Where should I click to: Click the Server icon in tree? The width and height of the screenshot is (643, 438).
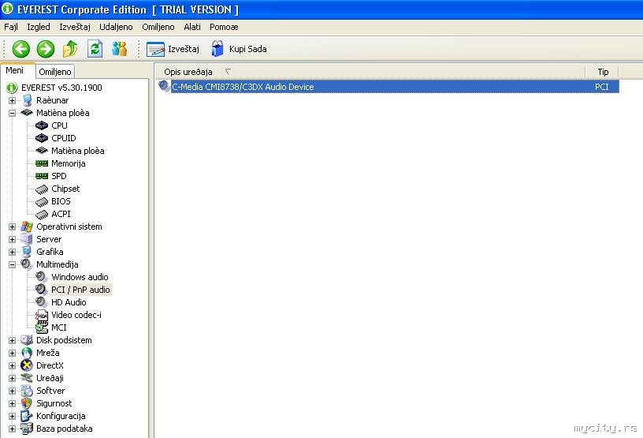(x=27, y=239)
